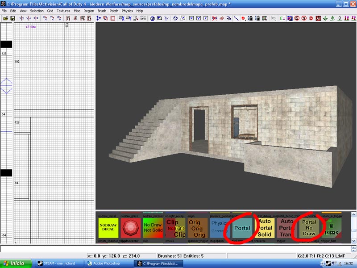The image size is (357, 268).
Task: Open the Edit menu
Action: [x=13, y=11]
